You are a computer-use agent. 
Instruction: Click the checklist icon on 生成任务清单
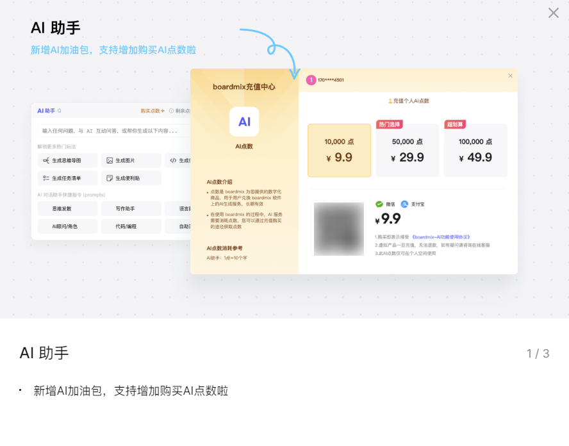pos(46,178)
